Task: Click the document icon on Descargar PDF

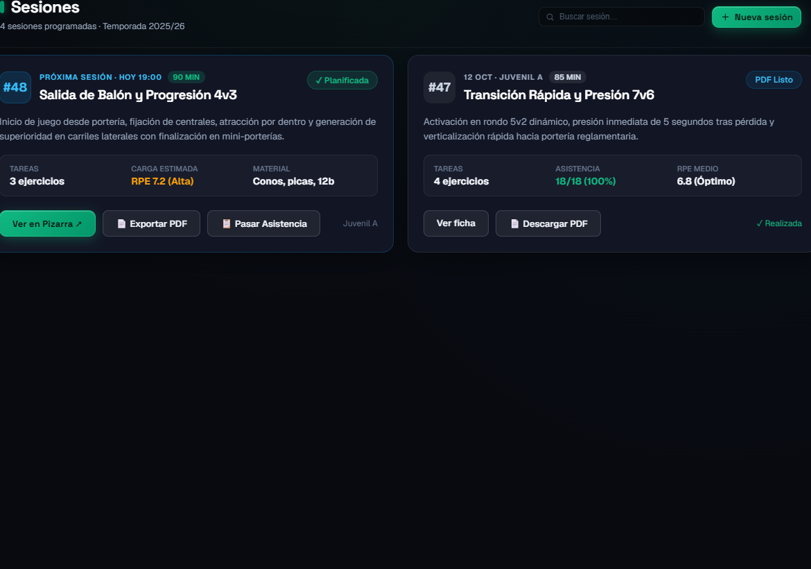Action: point(514,223)
